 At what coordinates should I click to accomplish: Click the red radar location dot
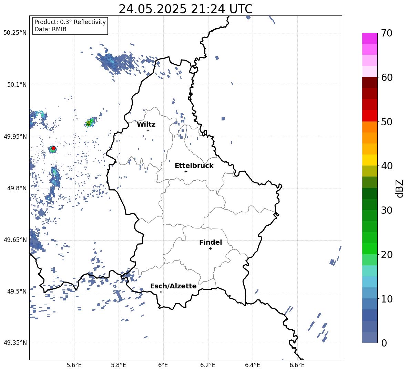tap(53, 148)
